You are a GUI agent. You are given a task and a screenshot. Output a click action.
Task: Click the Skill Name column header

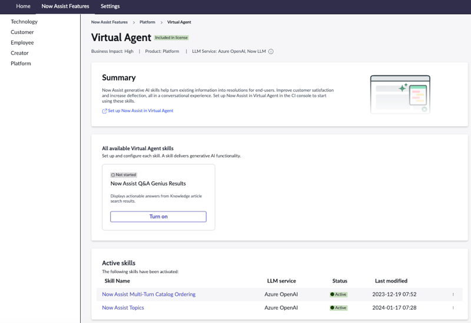[117, 281]
